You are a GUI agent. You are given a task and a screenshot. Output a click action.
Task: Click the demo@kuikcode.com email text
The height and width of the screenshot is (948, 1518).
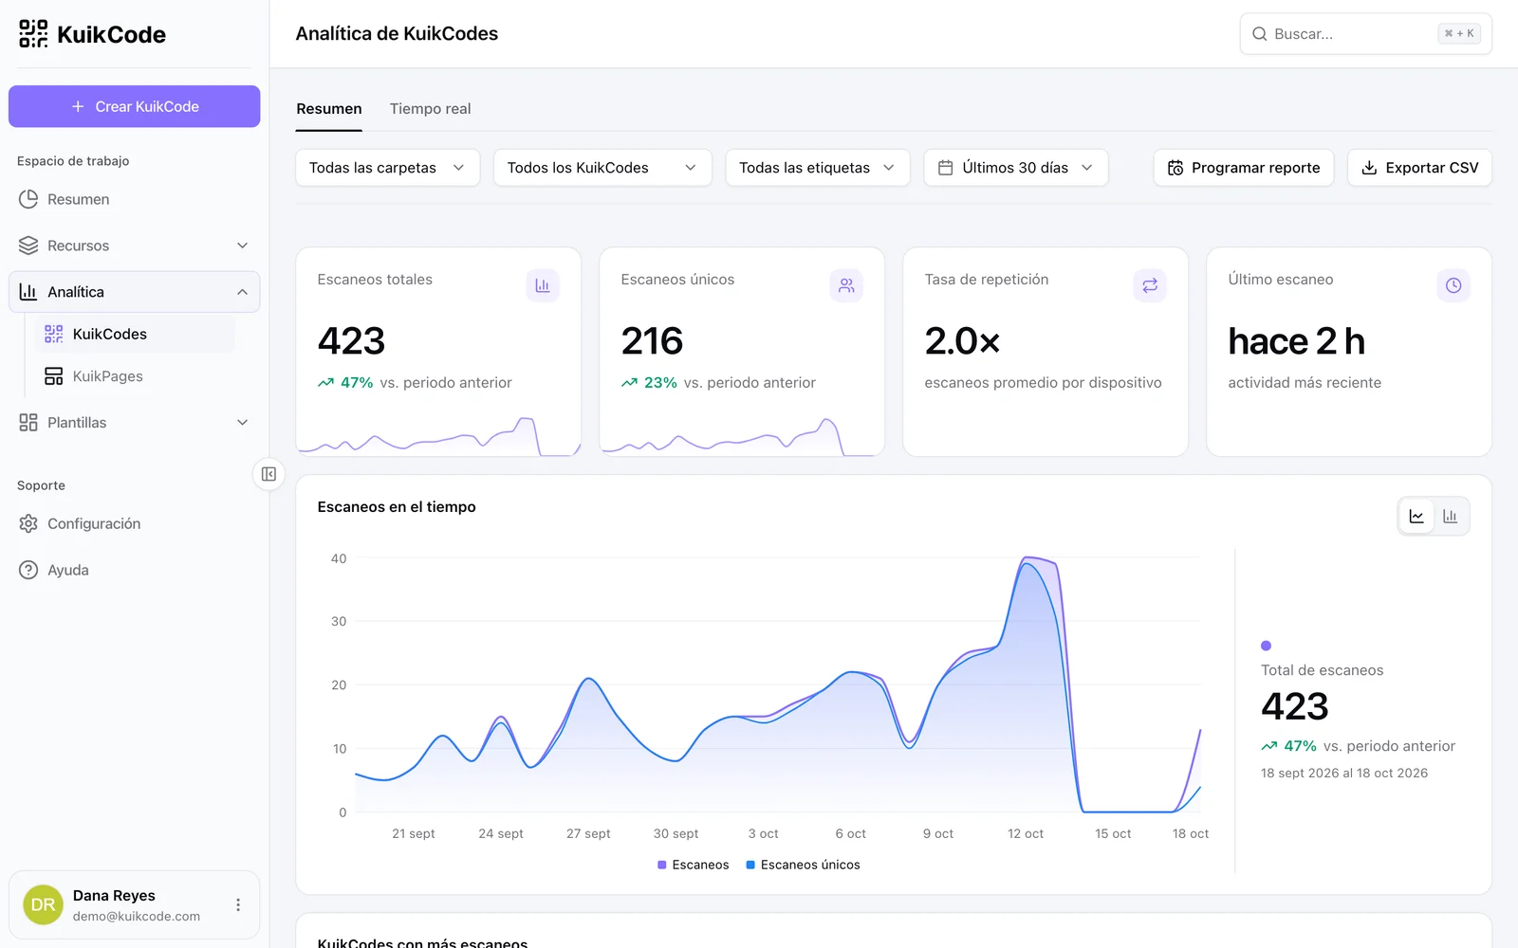(137, 917)
